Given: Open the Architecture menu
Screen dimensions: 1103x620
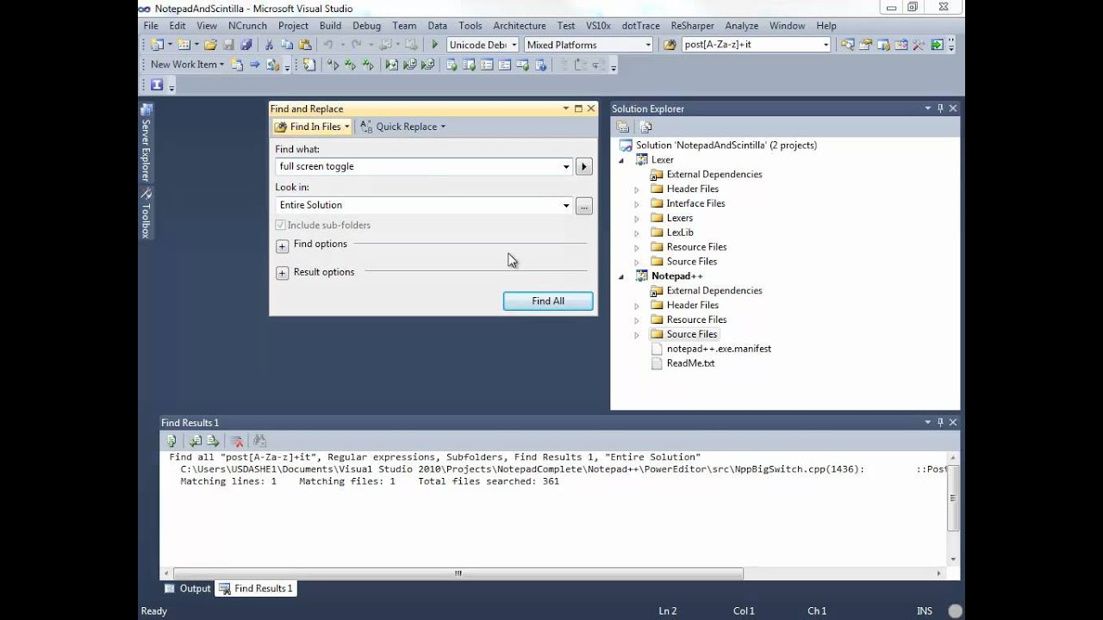Looking at the screenshot, I should tap(520, 26).
